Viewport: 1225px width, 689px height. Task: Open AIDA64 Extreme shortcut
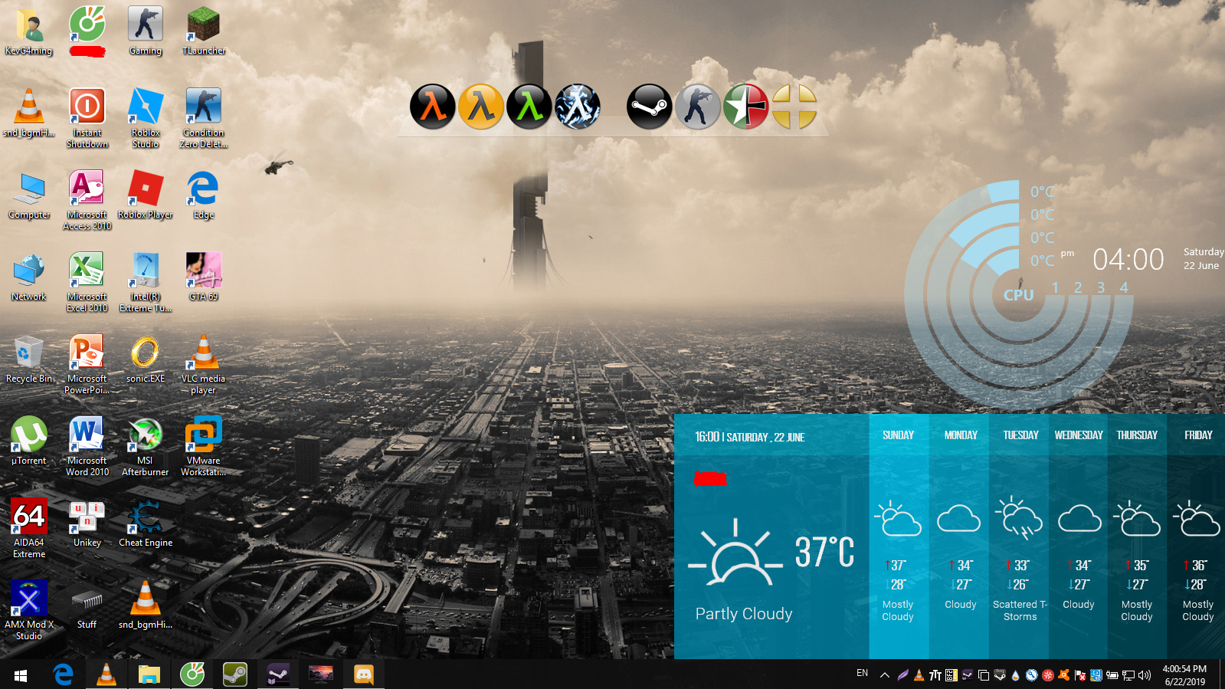[x=29, y=528]
